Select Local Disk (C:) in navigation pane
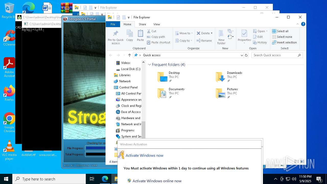This screenshot has height=184, width=327. point(131,69)
